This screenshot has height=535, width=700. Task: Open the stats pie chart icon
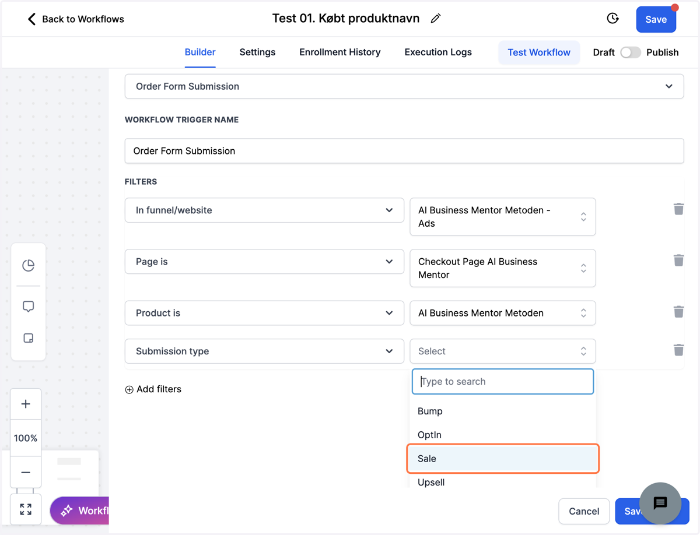click(x=28, y=265)
